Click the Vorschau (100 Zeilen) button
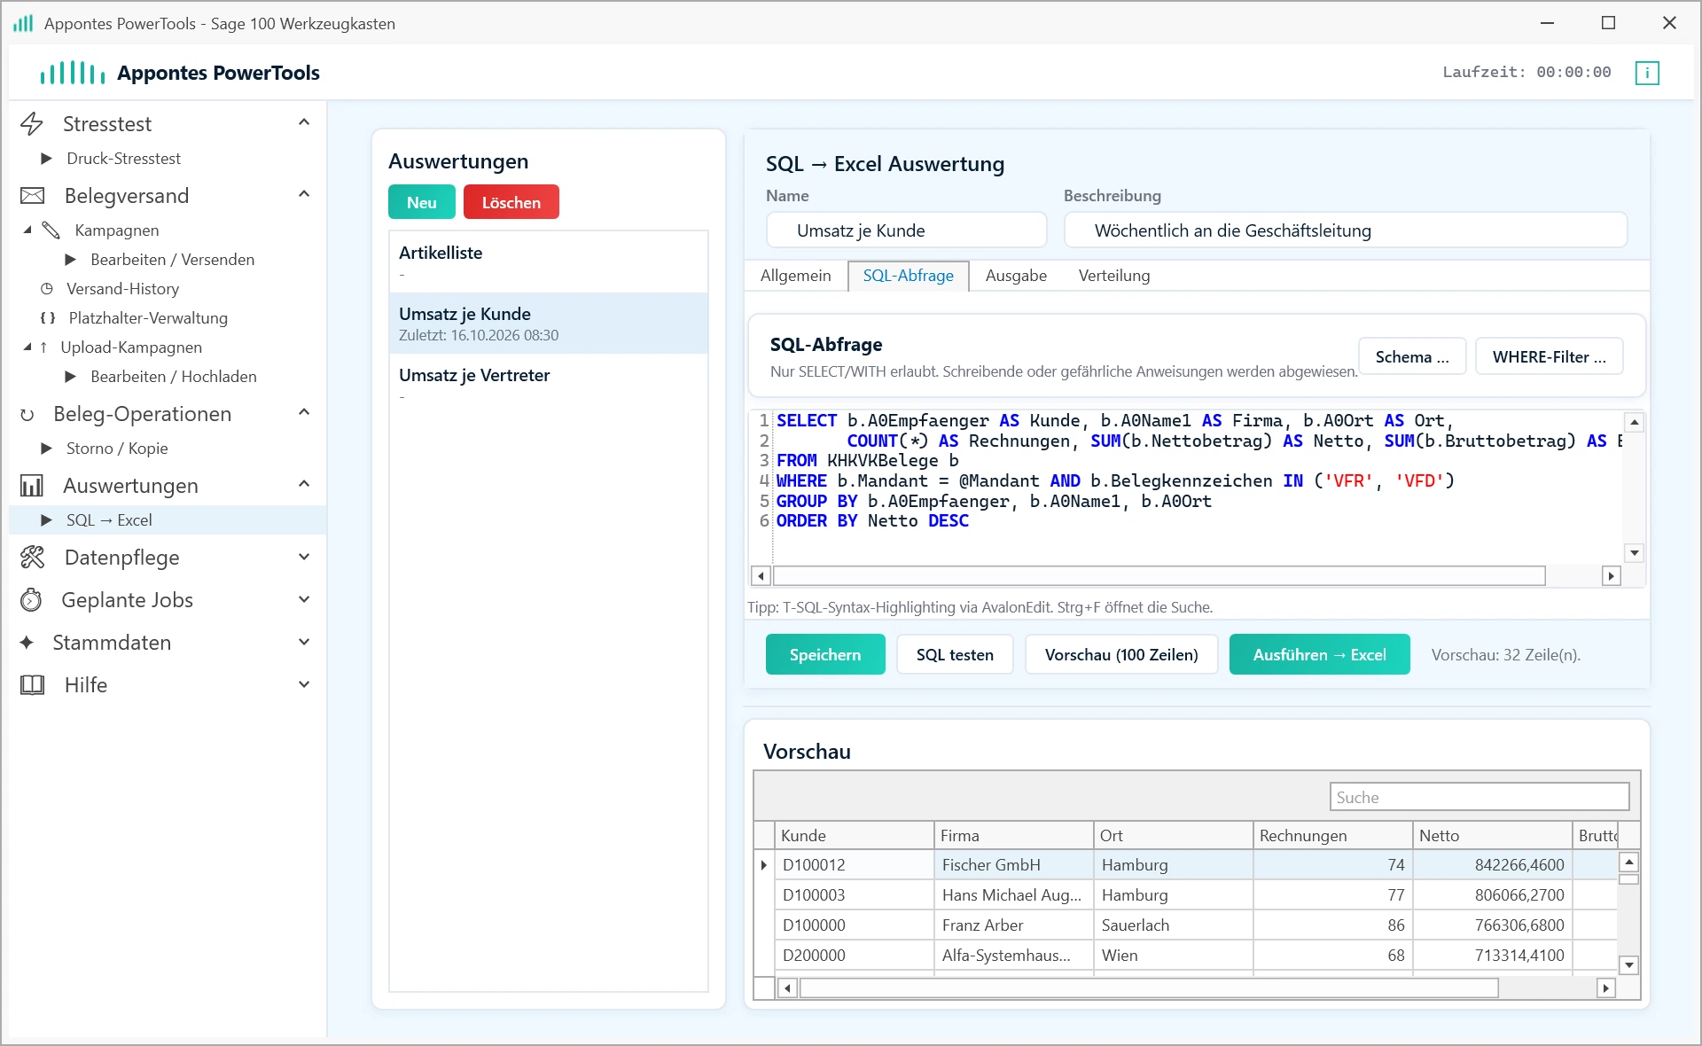The height and width of the screenshot is (1046, 1702). pyautogui.click(x=1121, y=654)
